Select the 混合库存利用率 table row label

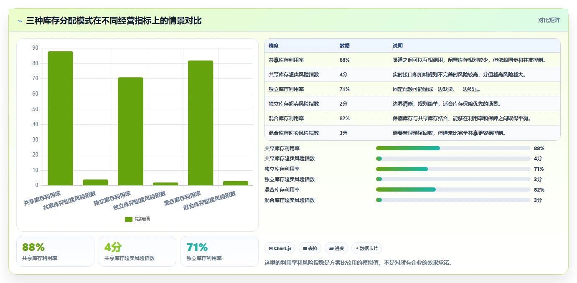(286, 119)
